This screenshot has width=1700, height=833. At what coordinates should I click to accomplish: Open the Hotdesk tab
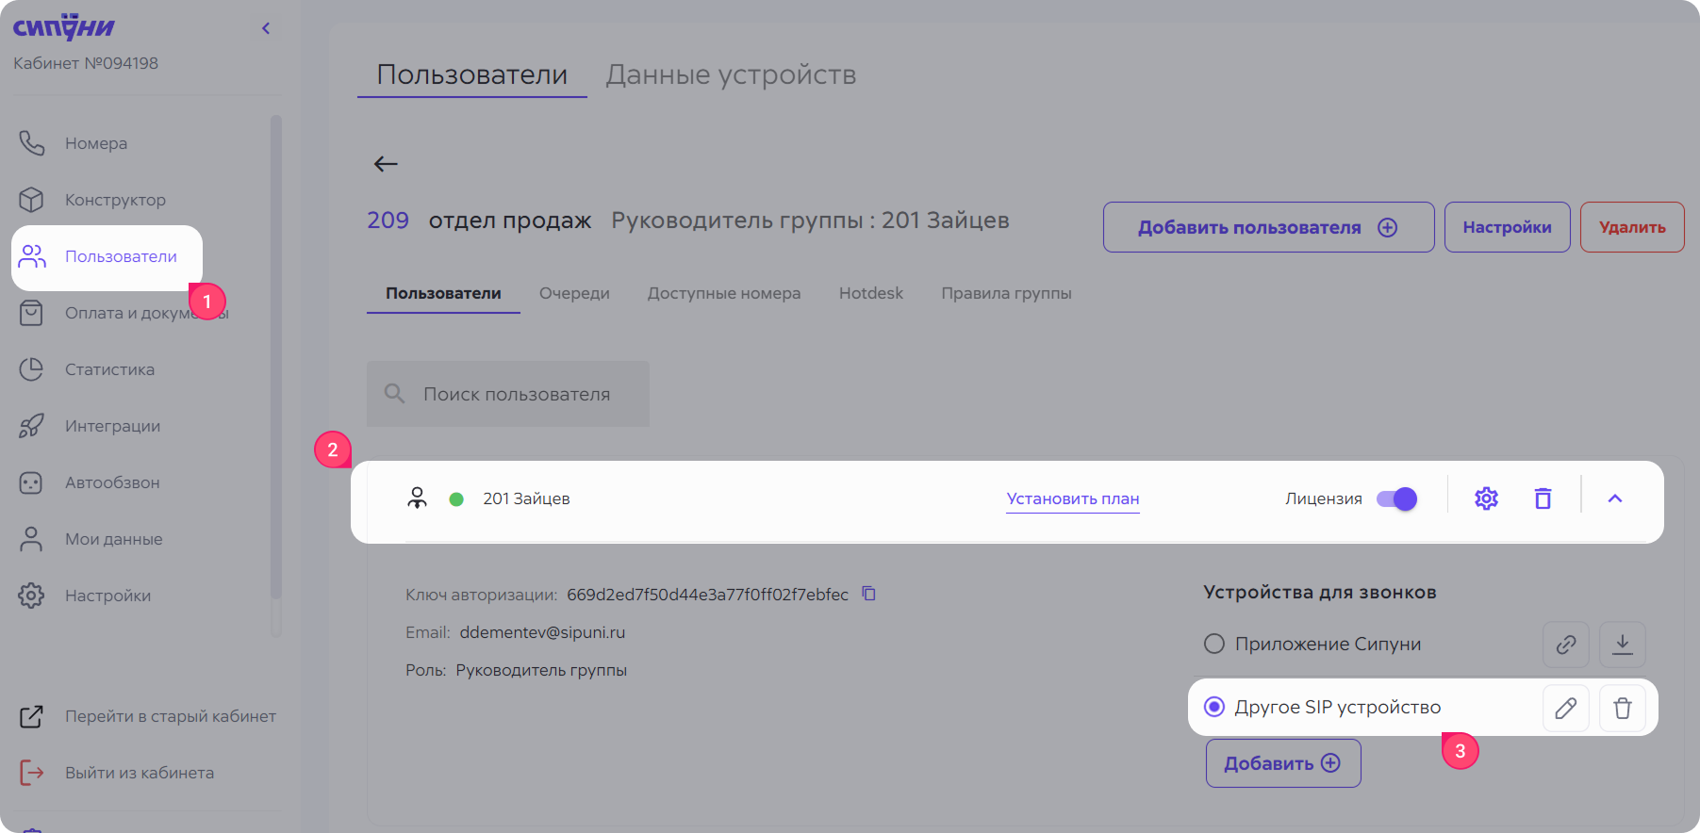(x=870, y=293)
